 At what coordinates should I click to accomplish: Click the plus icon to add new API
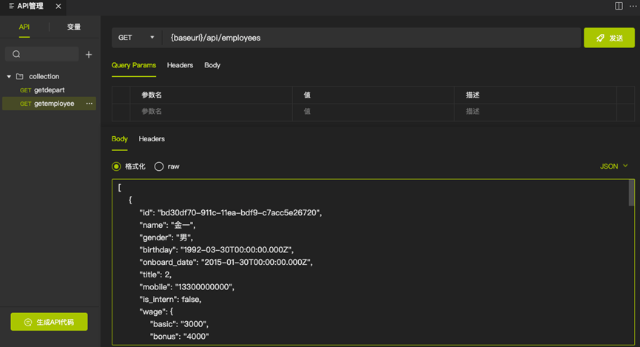pos(89,54)
